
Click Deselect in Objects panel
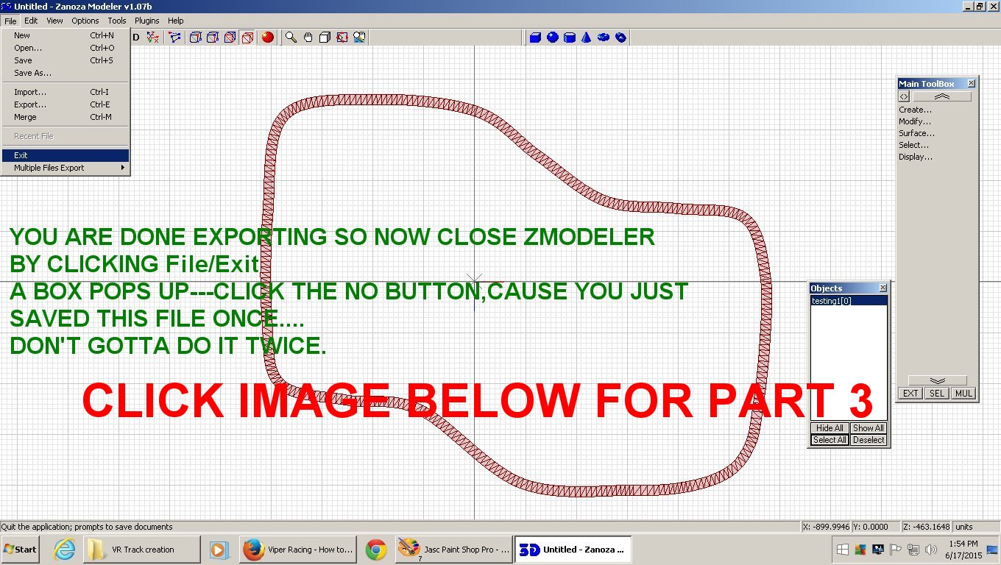click(x=869, y=440)
